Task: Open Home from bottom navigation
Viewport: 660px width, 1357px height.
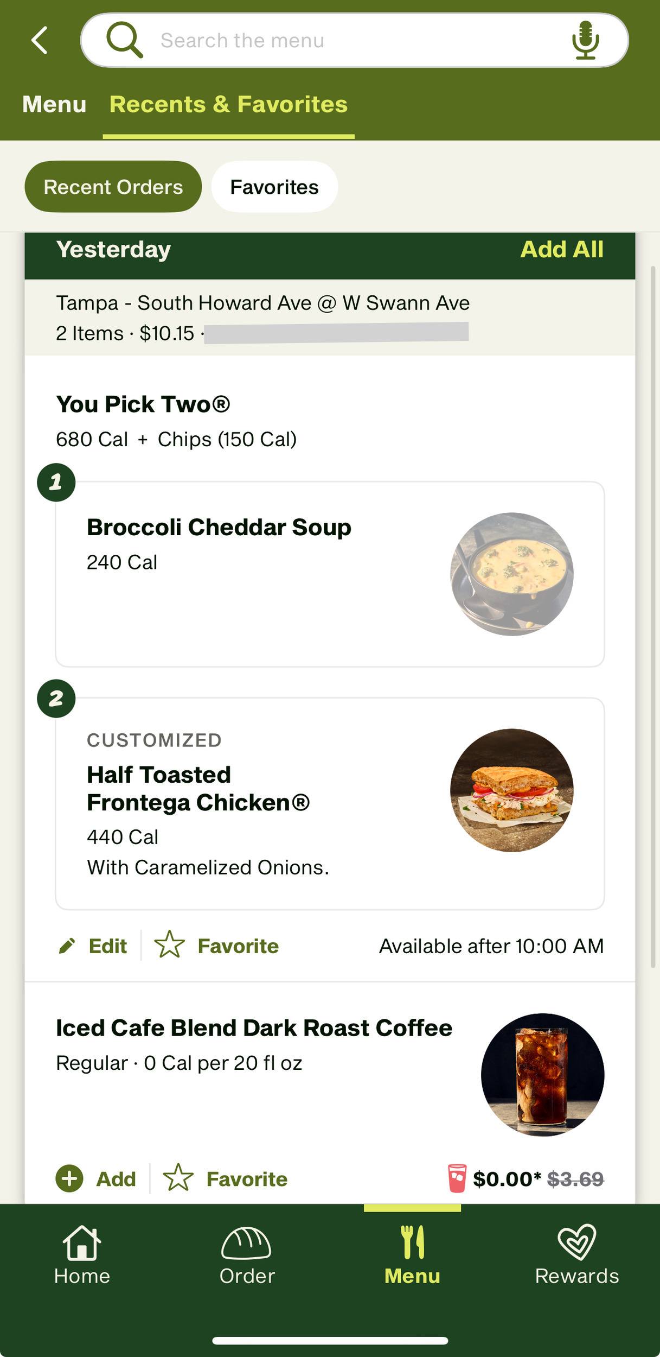Action: [82, 1255]
